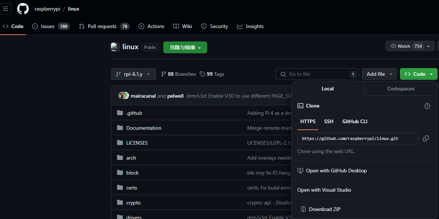Toggle the green Code dropdown button
Screen dimensions: 439x219
click(x=419, y=74)
